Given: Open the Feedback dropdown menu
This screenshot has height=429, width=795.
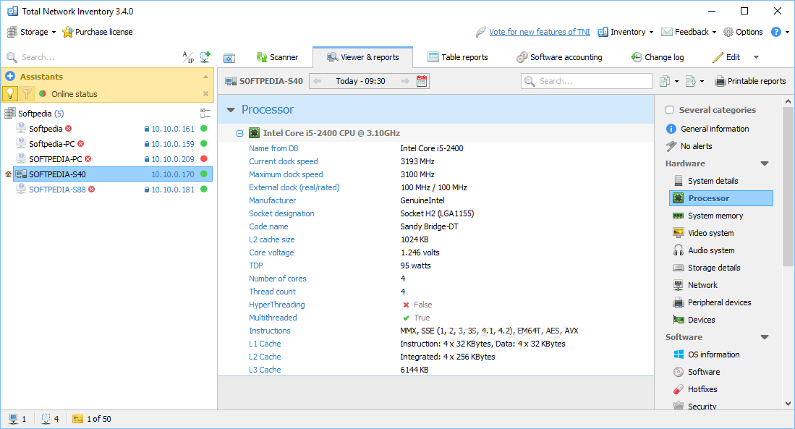Looking at the screenshot, I should coord(689,32).
